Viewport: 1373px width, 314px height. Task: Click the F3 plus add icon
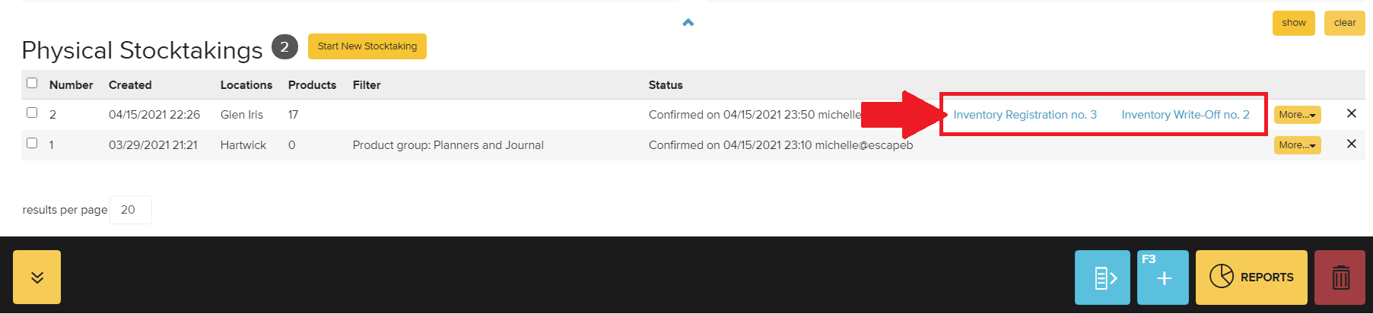(x=1163, y=278)
